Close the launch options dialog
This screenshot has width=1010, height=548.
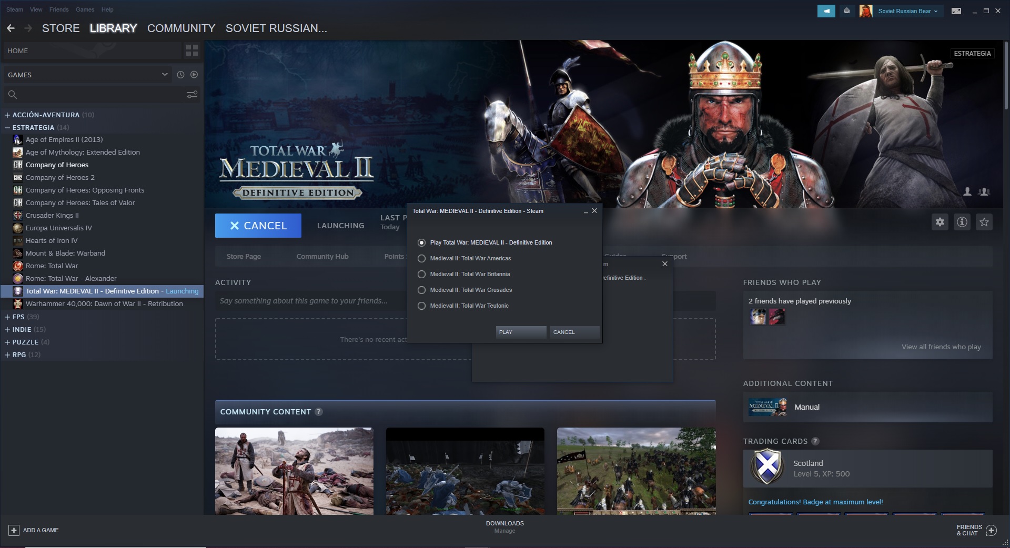tap(594, 211)
